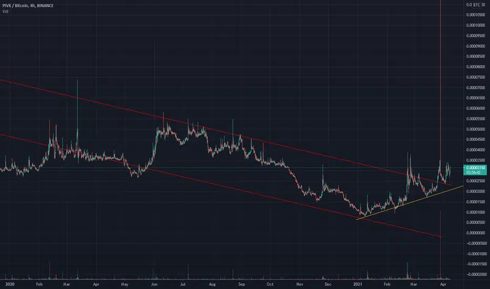Click the current price label 0.00003150
The image size is (490, 289).
pos(475,168)
